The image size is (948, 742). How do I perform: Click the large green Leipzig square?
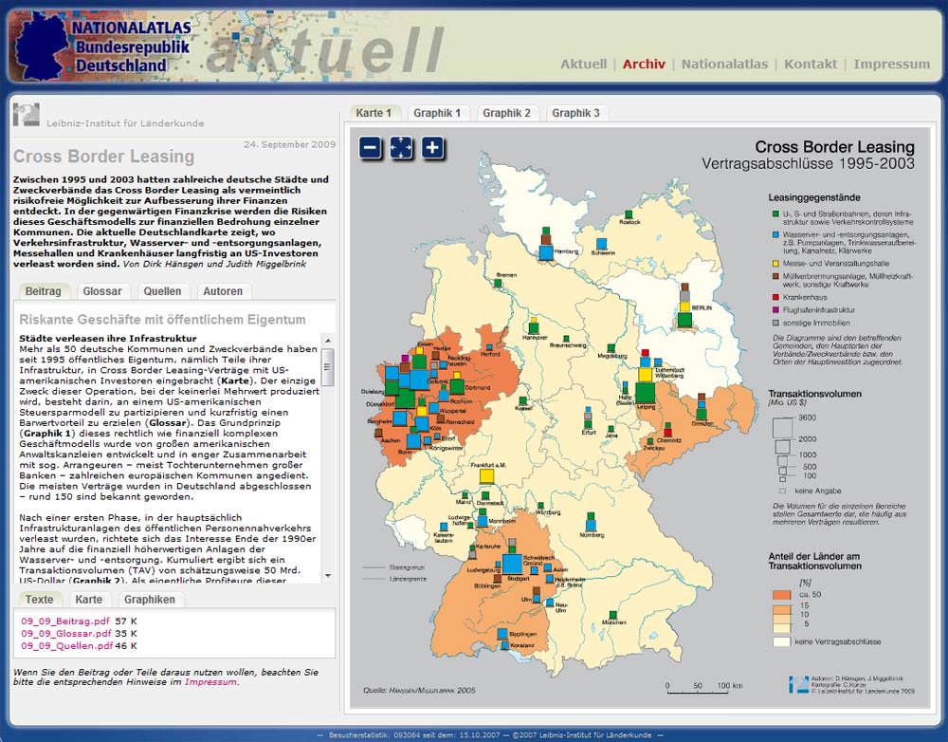coord(645,392)
